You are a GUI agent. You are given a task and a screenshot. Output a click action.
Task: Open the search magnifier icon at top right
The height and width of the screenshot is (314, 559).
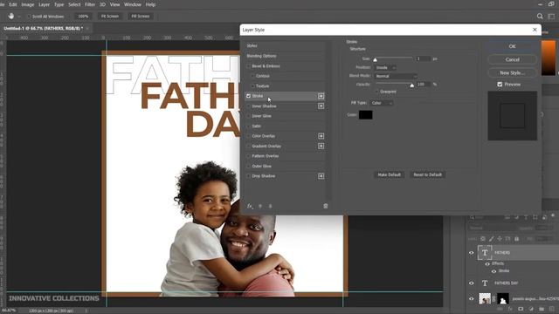click(540, 16)
